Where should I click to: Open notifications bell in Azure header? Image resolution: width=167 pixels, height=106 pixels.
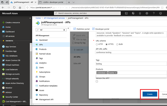140,13
